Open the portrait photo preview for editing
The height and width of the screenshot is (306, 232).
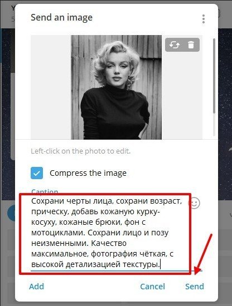[x=116, y=87]
